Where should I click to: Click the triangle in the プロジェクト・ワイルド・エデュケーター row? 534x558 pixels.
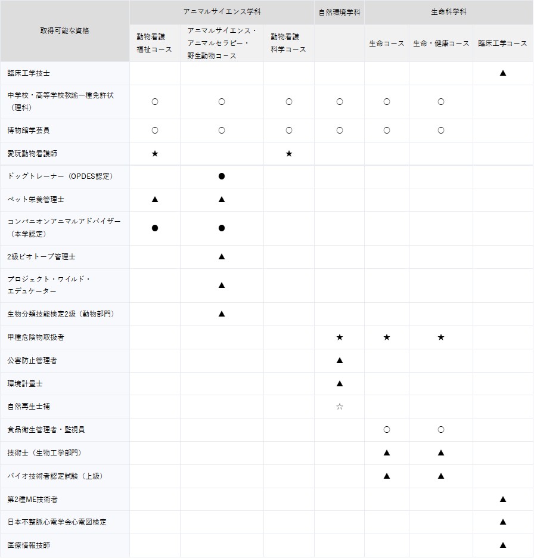pyautogui.click(x=222, y=286)
